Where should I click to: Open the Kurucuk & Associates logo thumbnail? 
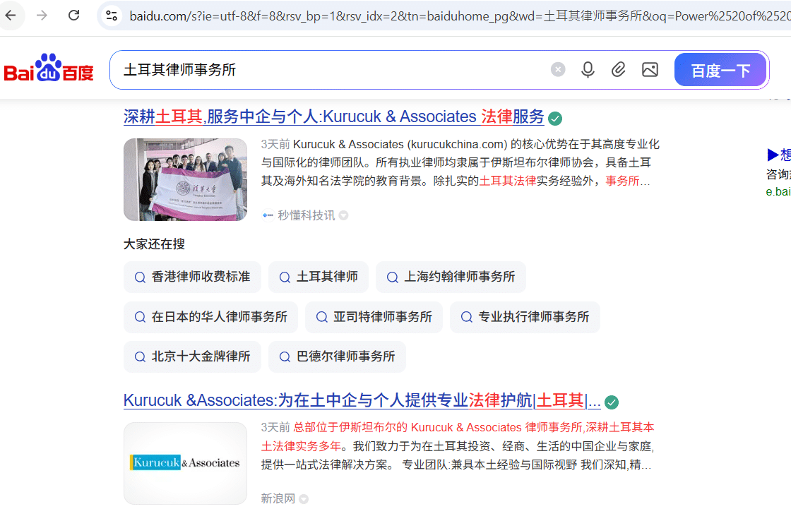[x=185, y=463]
